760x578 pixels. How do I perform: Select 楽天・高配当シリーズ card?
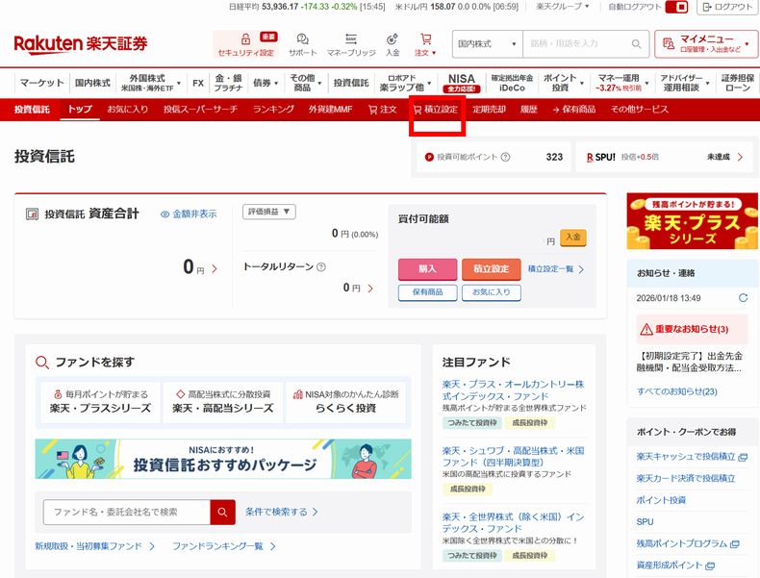pyautogui.click(x=223, y=402)
